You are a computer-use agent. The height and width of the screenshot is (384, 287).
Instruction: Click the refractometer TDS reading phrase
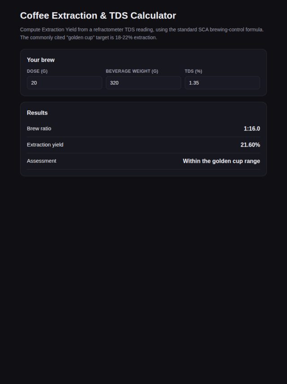pyautogui.click(x=124, y=30)
